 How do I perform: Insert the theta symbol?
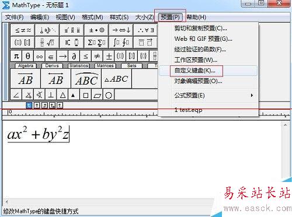pos(28,56)
